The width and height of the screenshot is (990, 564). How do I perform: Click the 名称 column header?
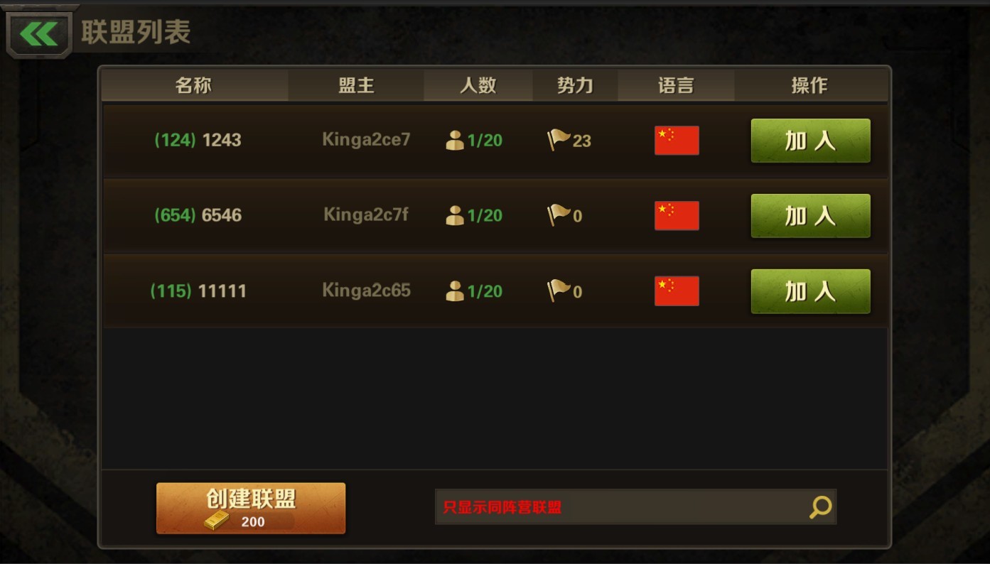[x=194, y=85]
